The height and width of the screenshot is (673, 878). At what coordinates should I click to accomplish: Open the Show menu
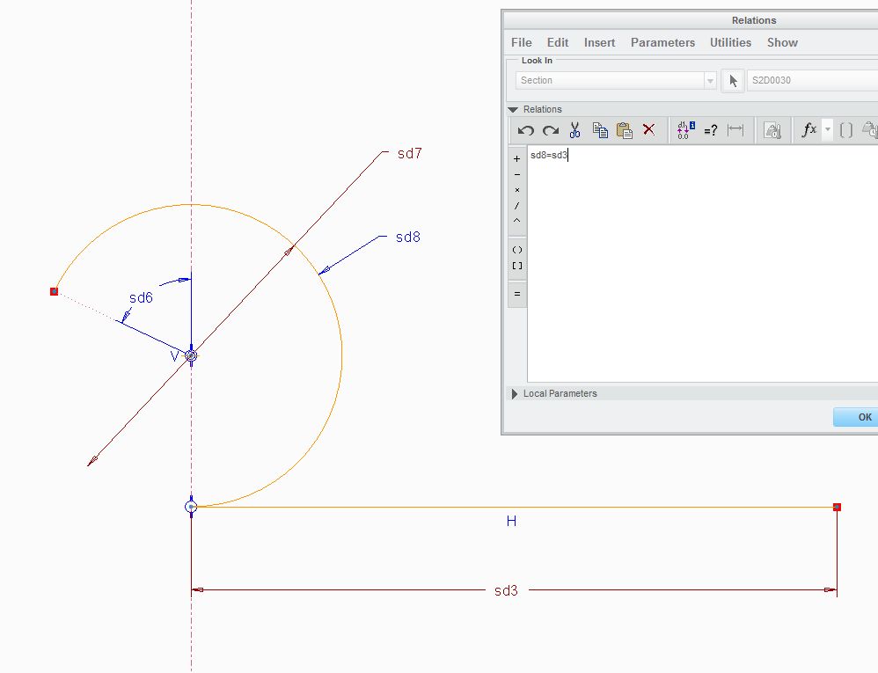point(782,42)
